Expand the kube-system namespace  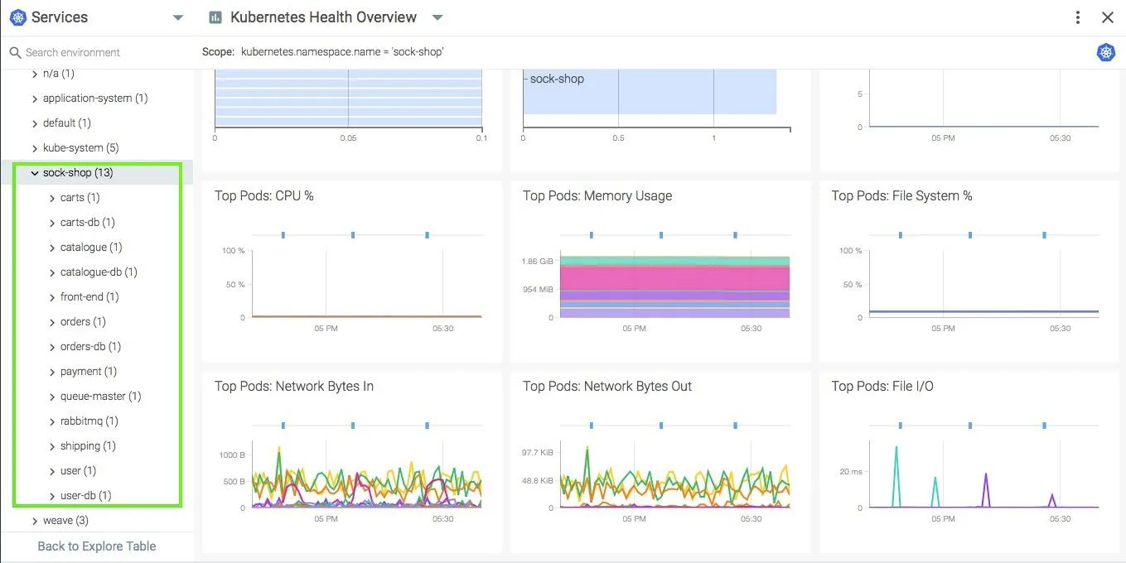(x=35, y=148)
